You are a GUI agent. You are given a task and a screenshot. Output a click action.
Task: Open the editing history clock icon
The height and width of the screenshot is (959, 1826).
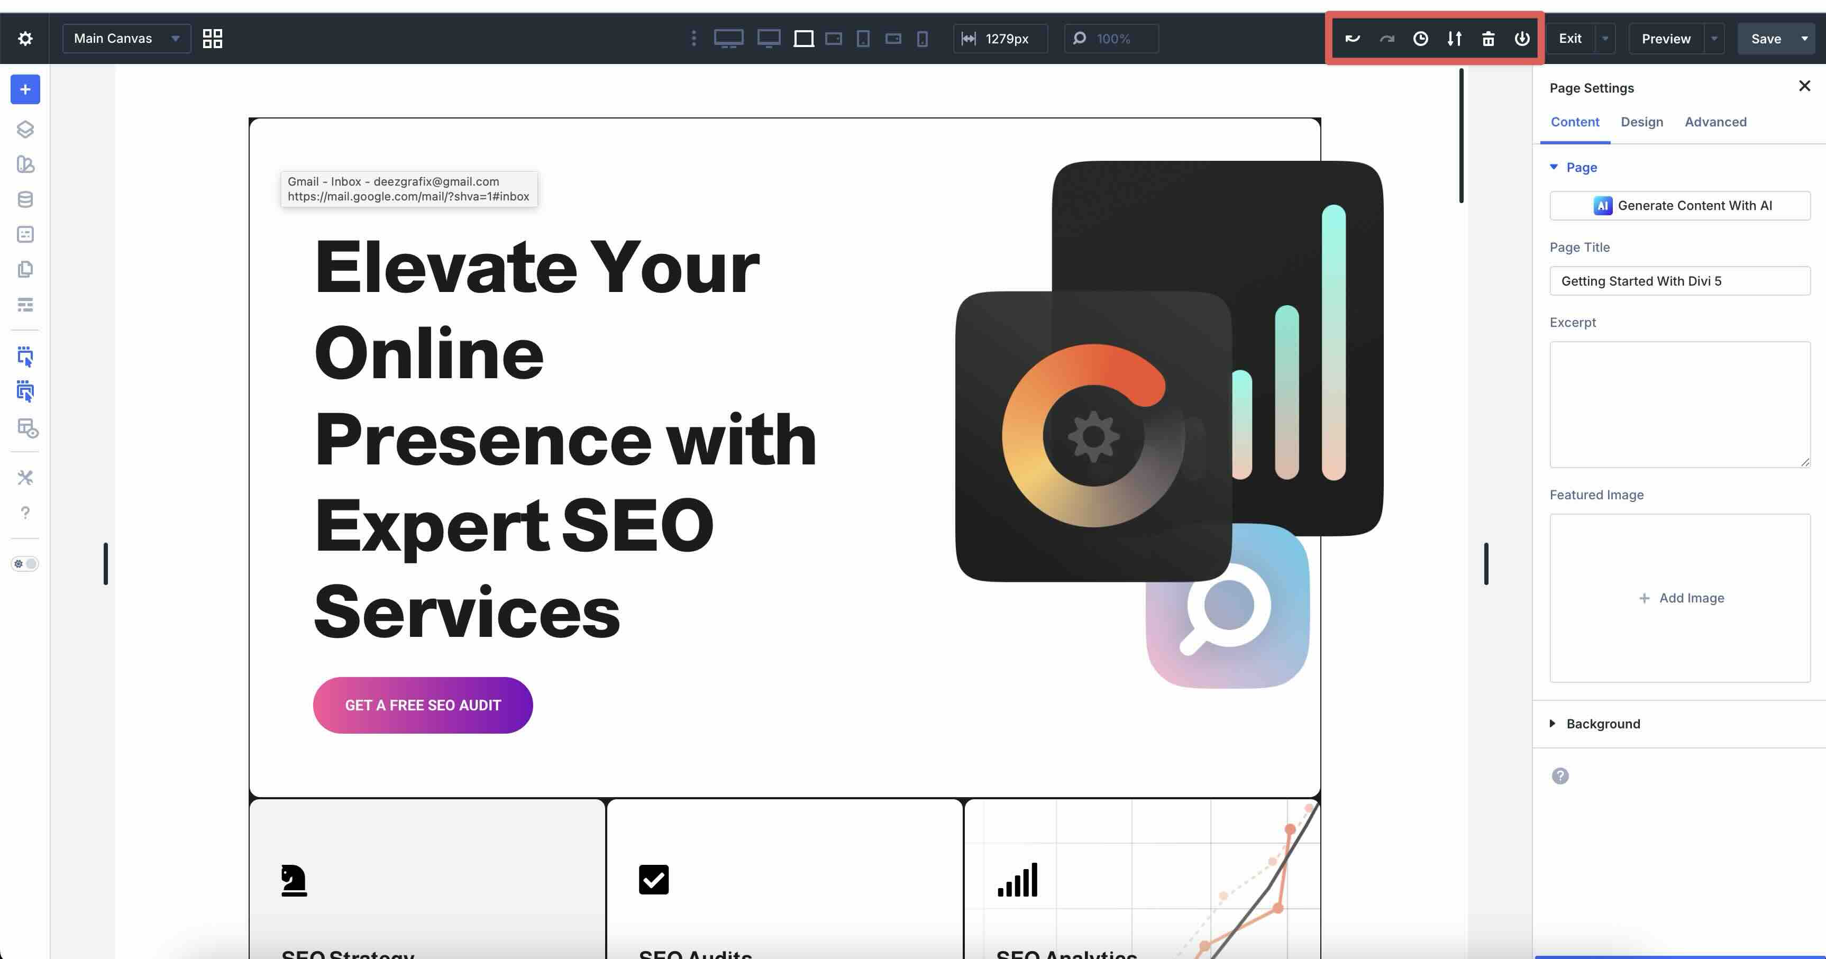(x=1420, y=38)
